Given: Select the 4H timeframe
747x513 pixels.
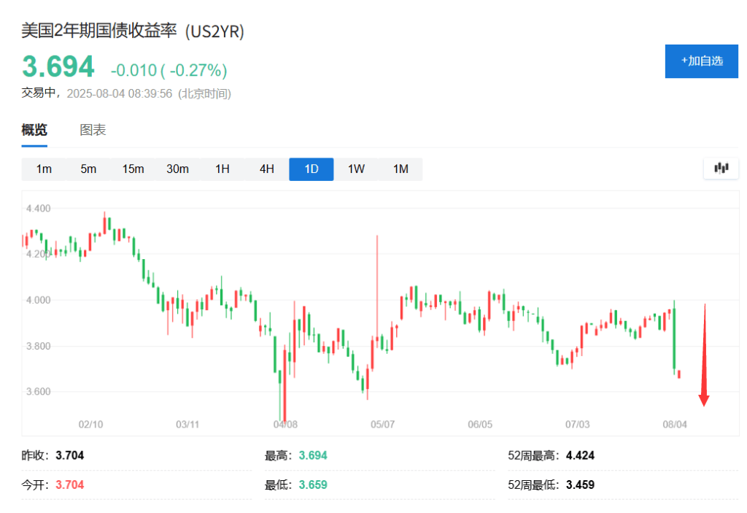Looking at the screenshot, I should point(266,169).
